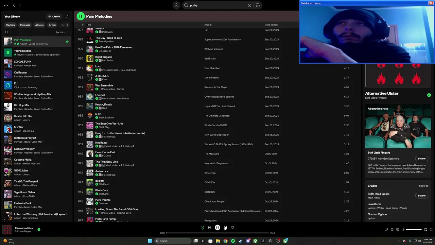The image size is (435, 245).
Task: Follow Stiff Little Fingers in the Credits section
Action: (x=422, y=196)
